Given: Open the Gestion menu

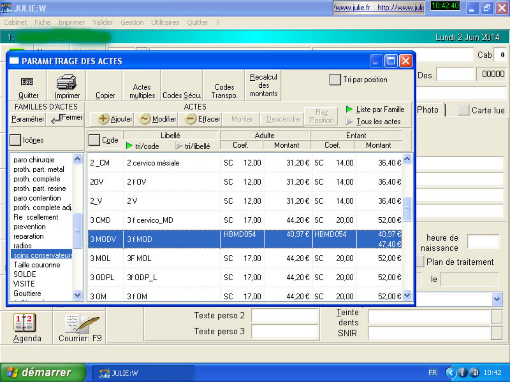Looking at the screenshot, I should pos(132,22).
